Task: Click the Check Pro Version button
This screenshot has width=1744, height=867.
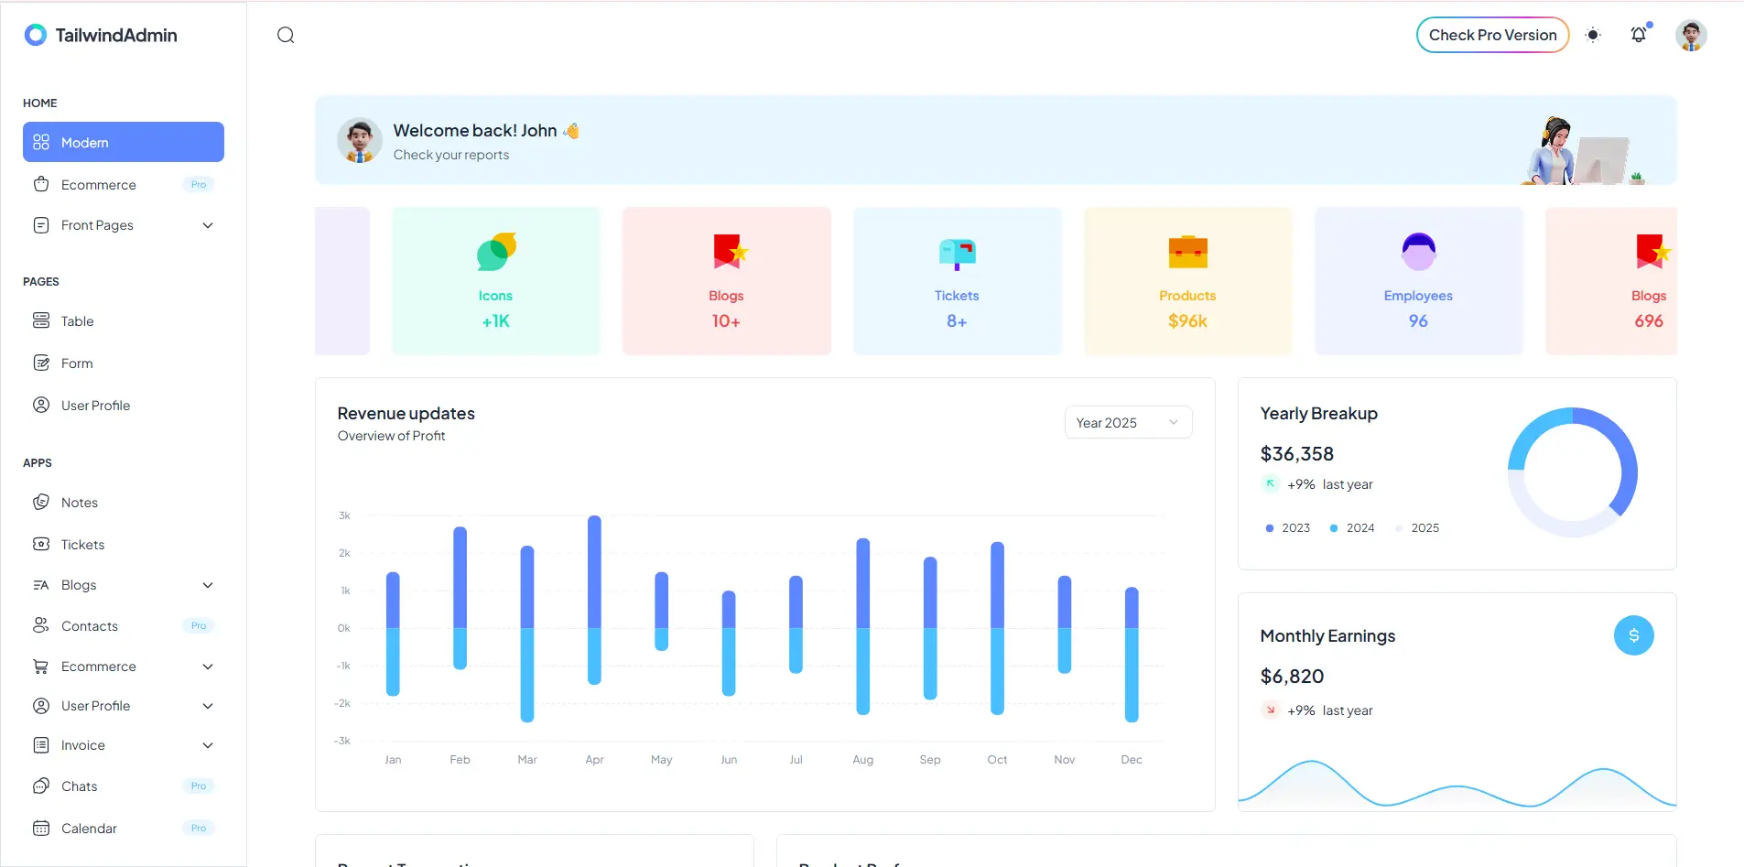Action: tap(1492, 35)
